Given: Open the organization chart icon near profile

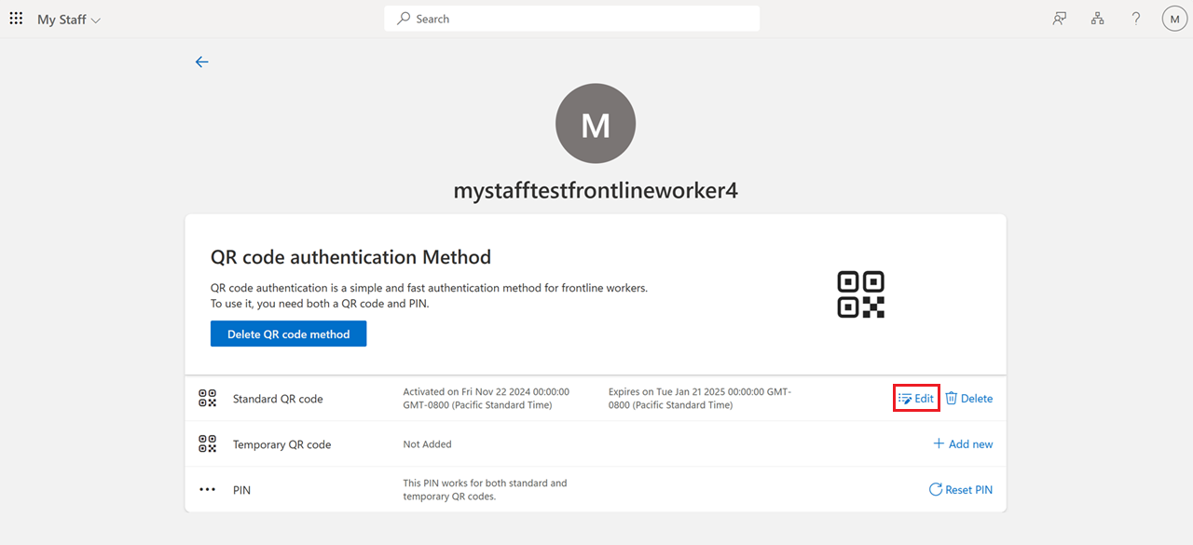Looking at the screenshot, I should (1097, 18).
